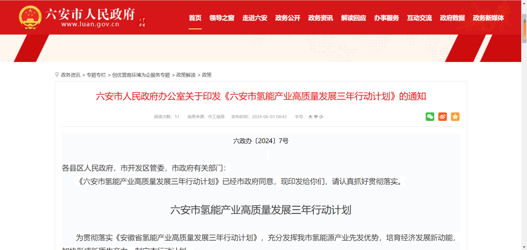Select 政务资讯 in the top navigation
Viewport: 527px width, 250px height.
tap(321, 18)
